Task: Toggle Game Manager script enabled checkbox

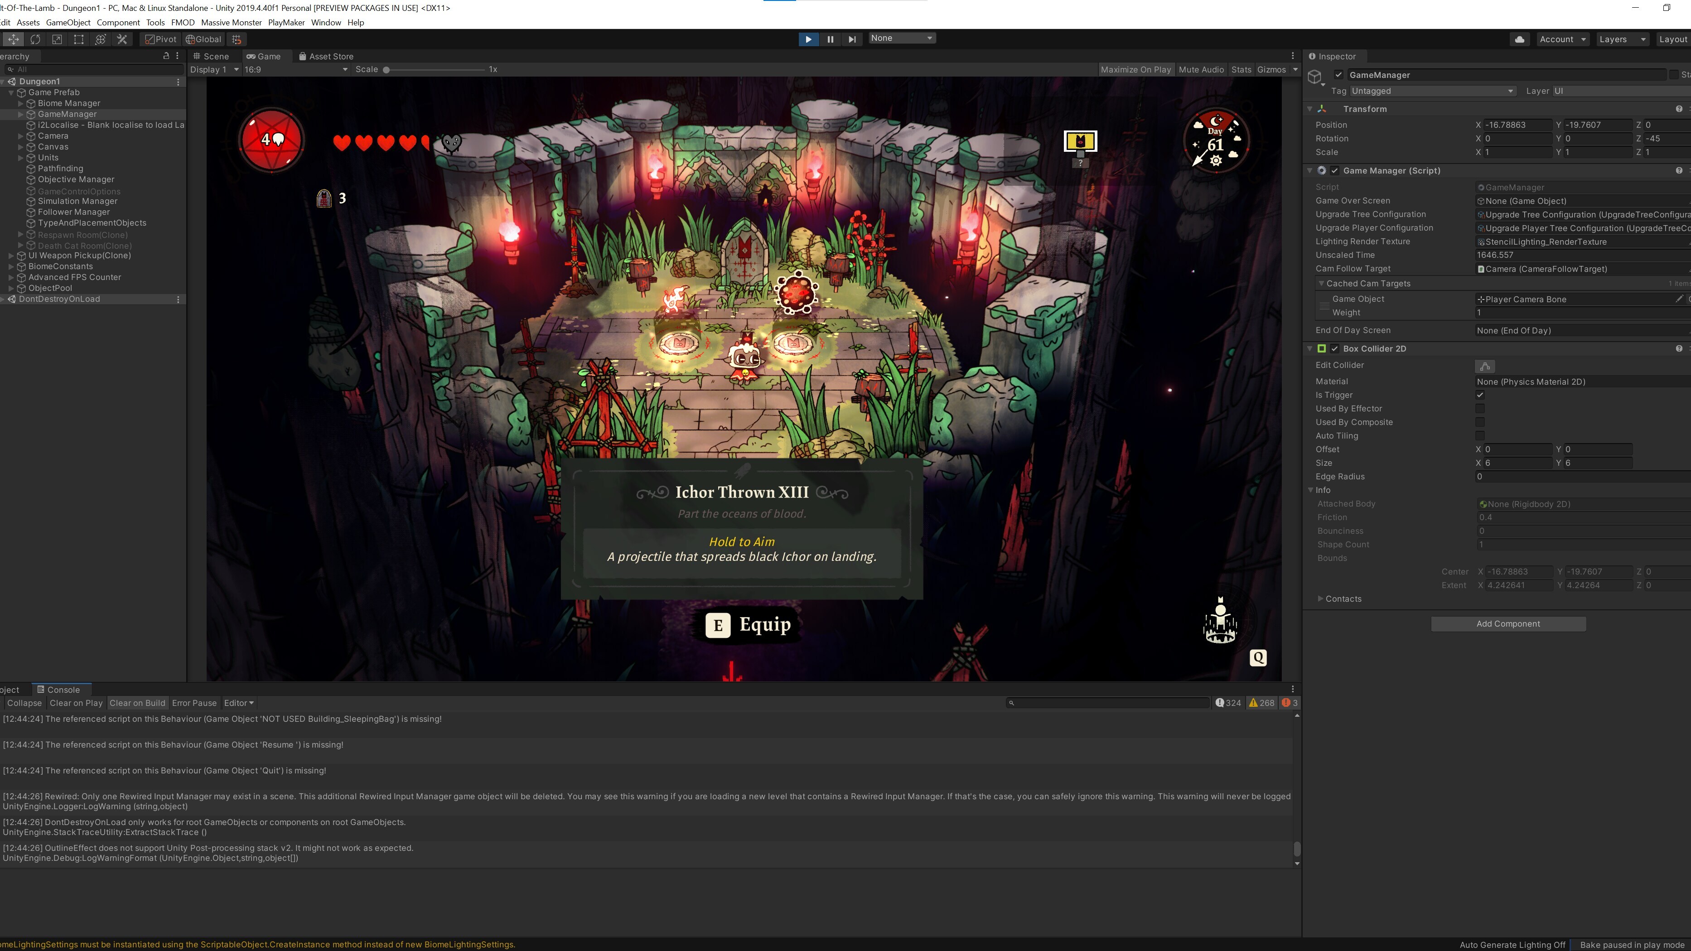Action: point(1334,171)
